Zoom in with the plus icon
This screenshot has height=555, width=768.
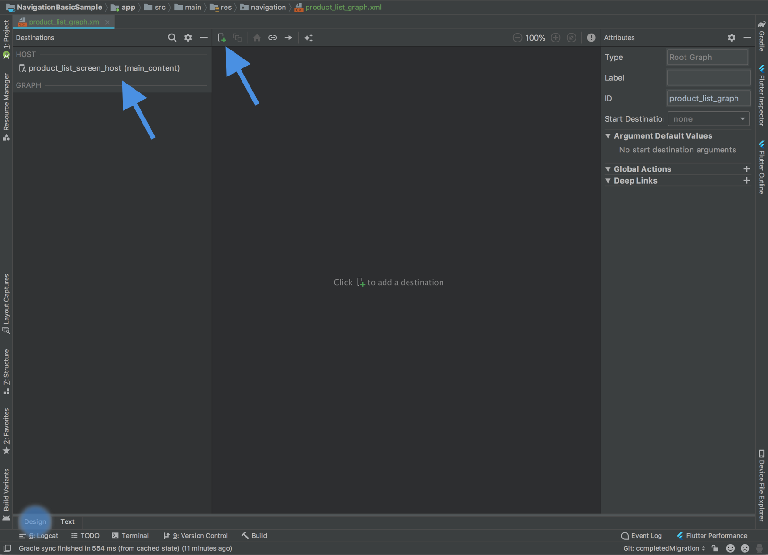(x=555, y=38)
